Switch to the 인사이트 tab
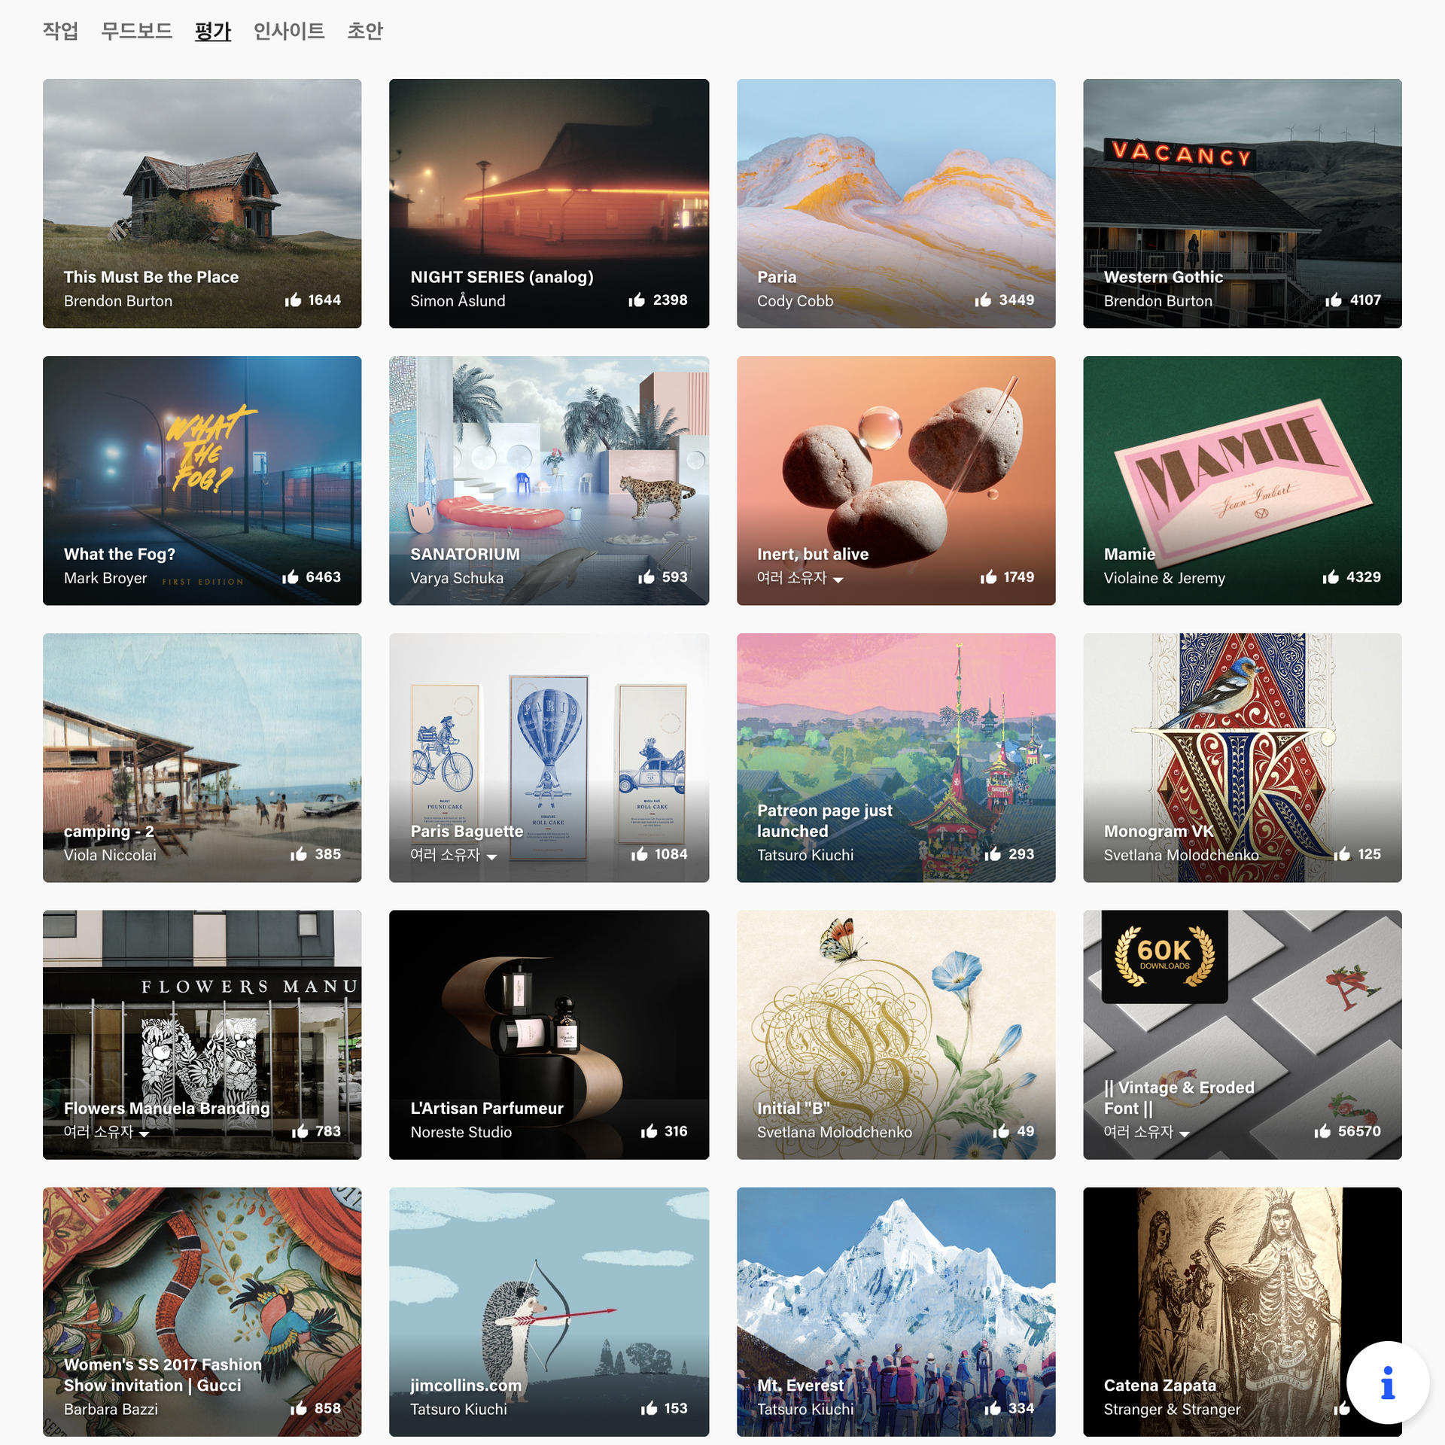The image size is (1445, 1445). [289, 31]
